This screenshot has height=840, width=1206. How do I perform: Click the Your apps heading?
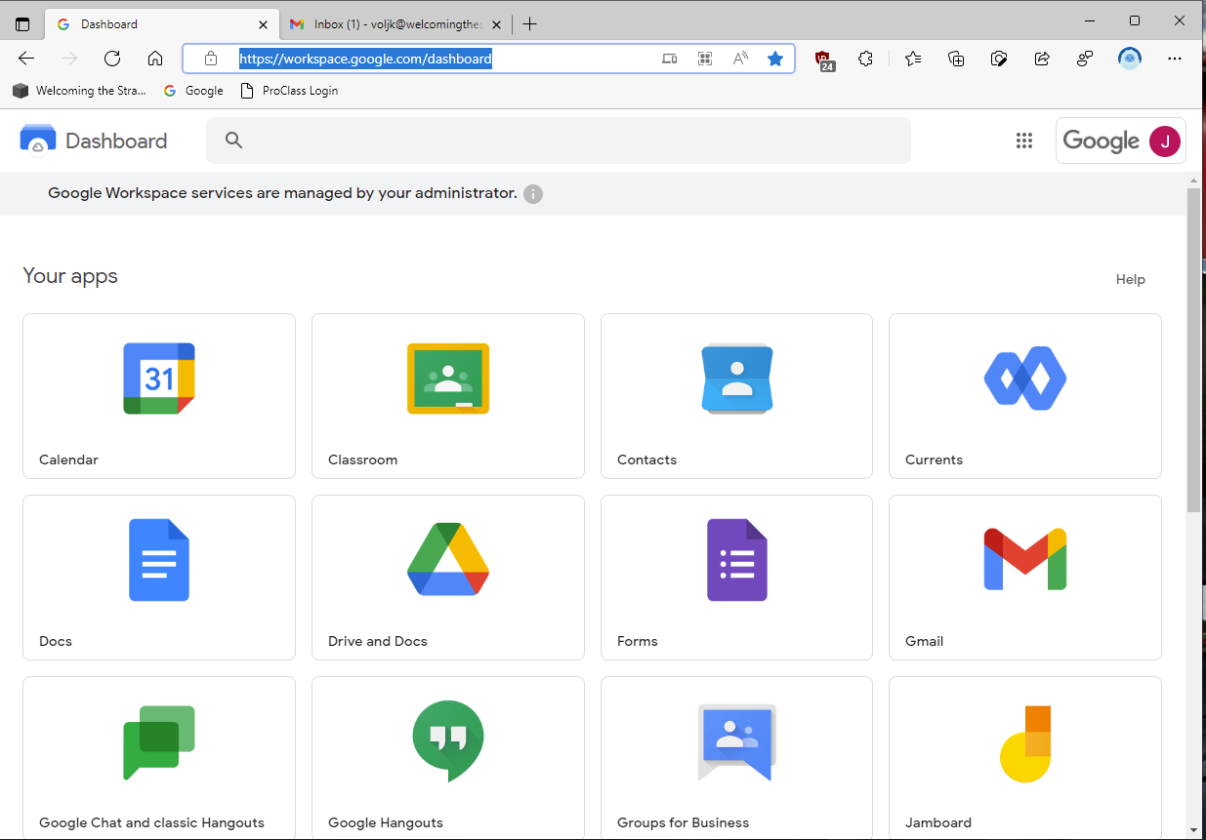[70, 276]
